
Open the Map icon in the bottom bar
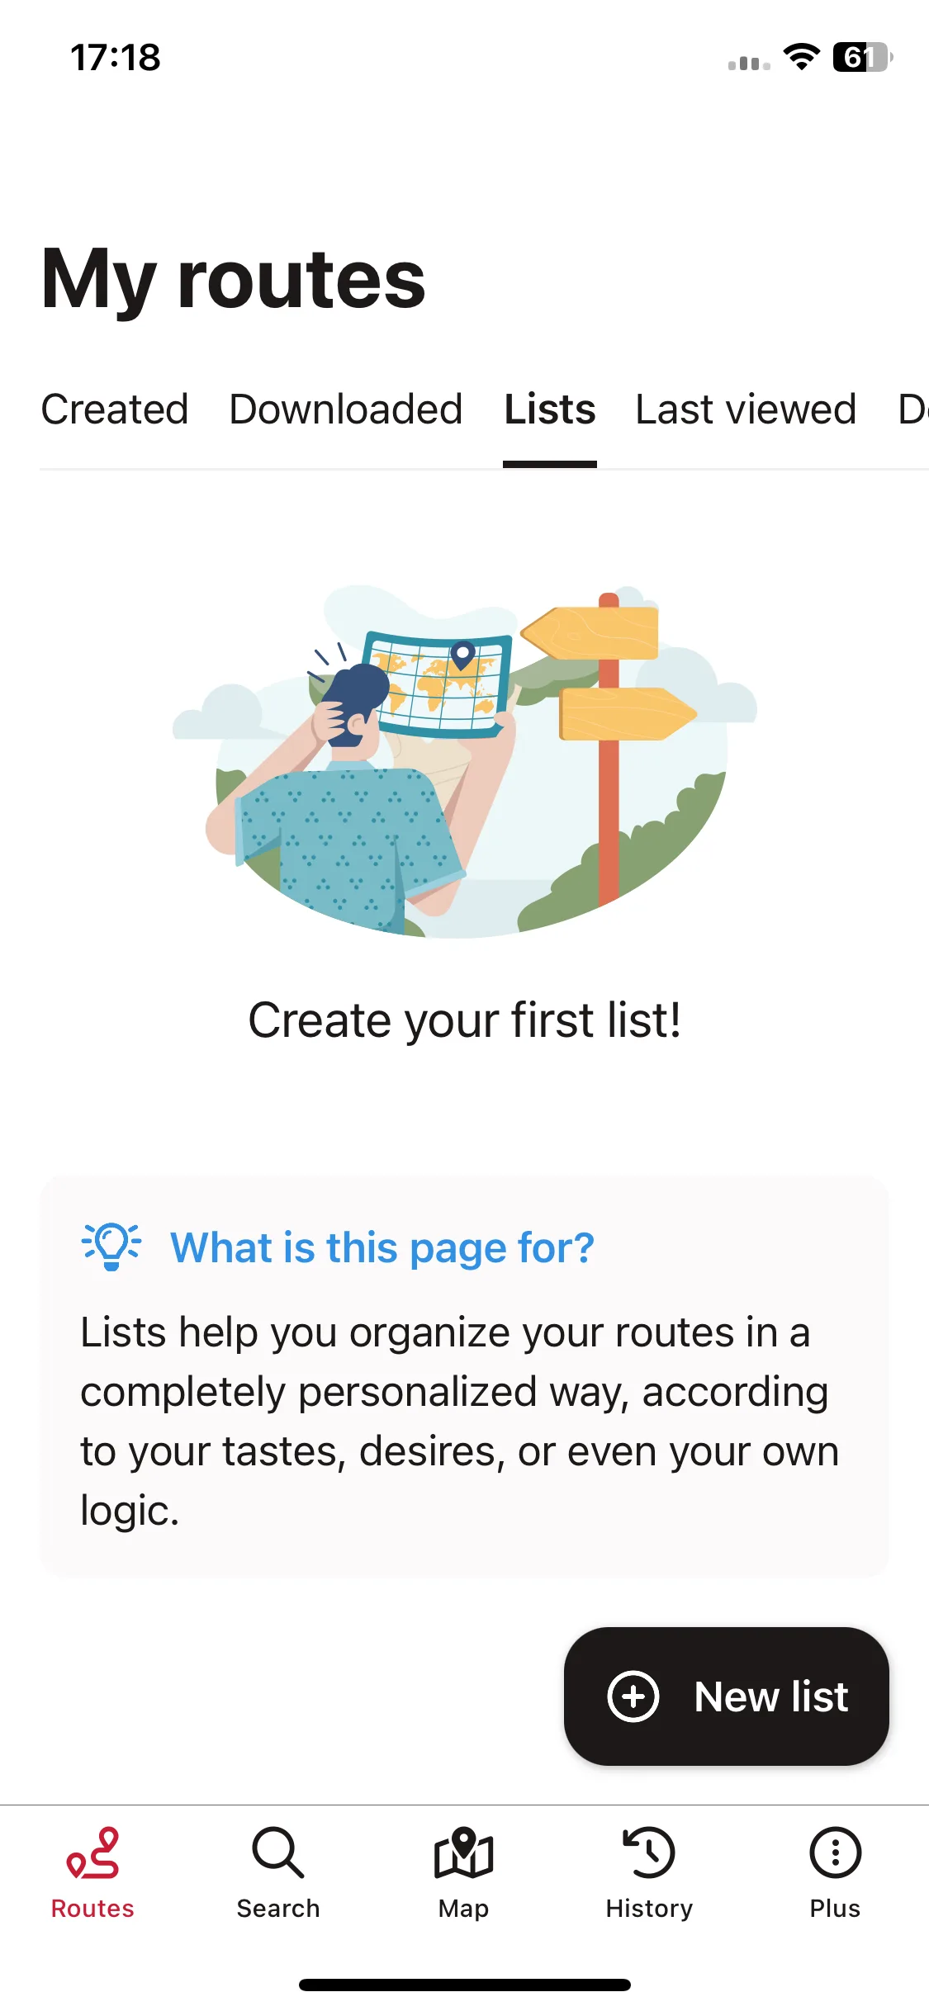pyautogui.click(x=464, y=1853)
